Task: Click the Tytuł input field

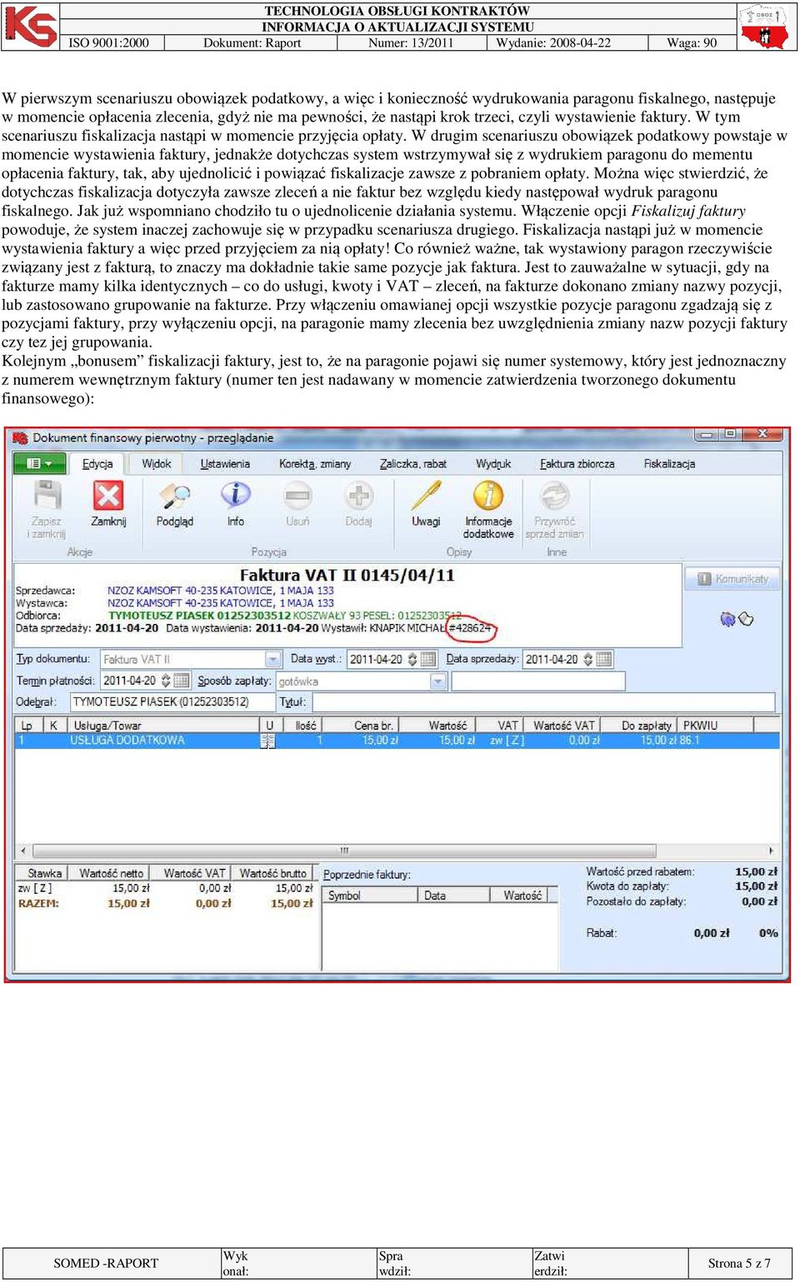Action: coord(546,702)
